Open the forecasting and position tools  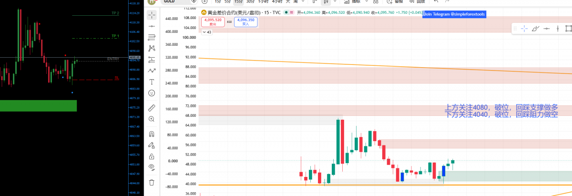pyautogui.click(x=152, y=60)
